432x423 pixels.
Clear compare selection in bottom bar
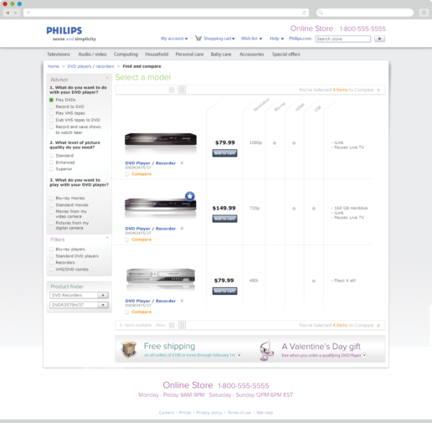[x=378, y=325]
